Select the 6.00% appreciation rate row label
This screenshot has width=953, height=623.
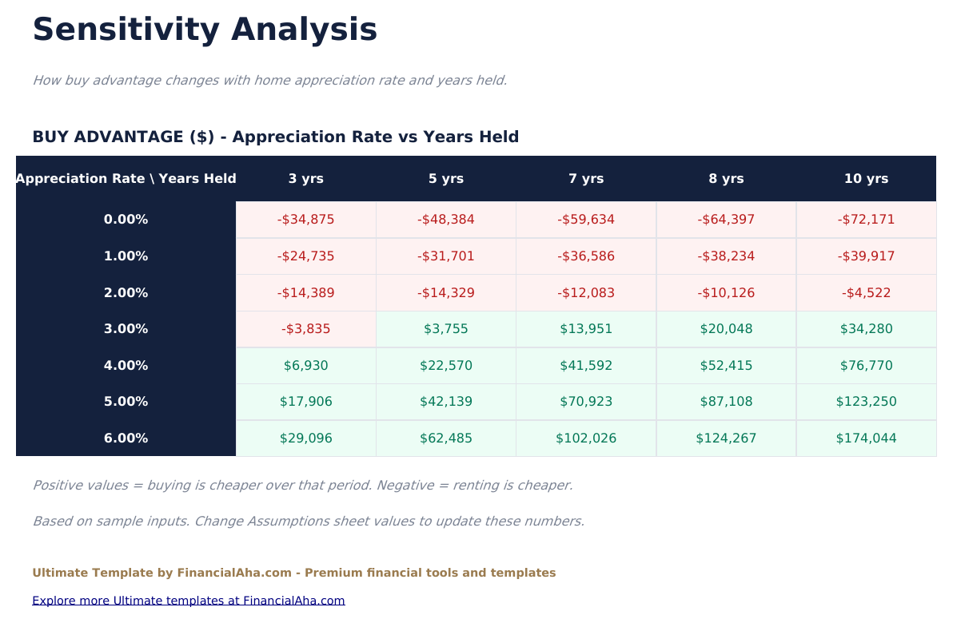(126, 438)
